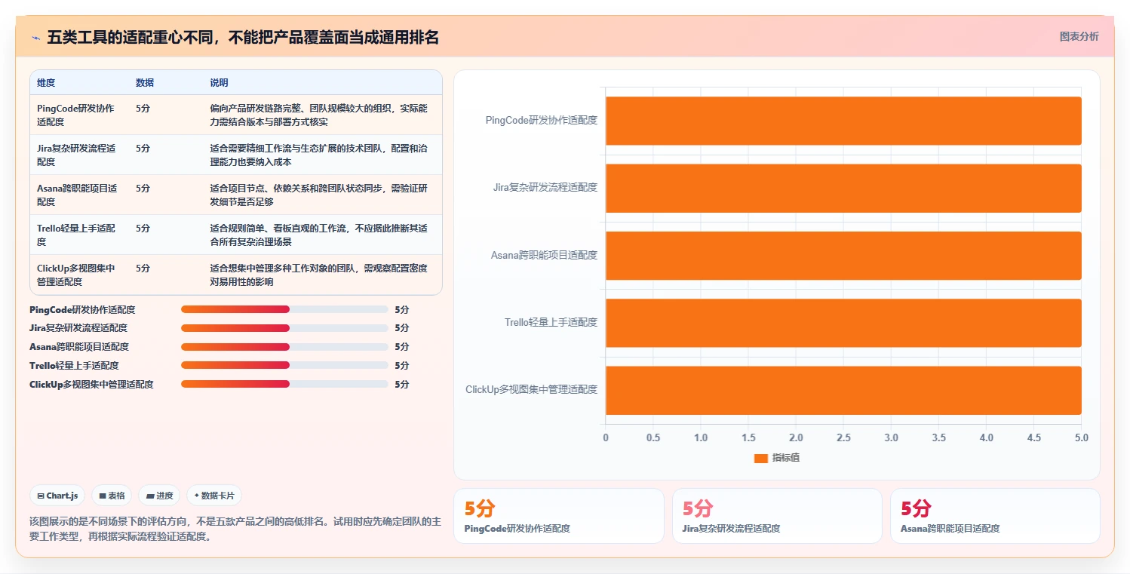The image size is (1130, 574).
Task: Open the Asana跨职能项目适配度 data card
Action: (x=995, y=516)
